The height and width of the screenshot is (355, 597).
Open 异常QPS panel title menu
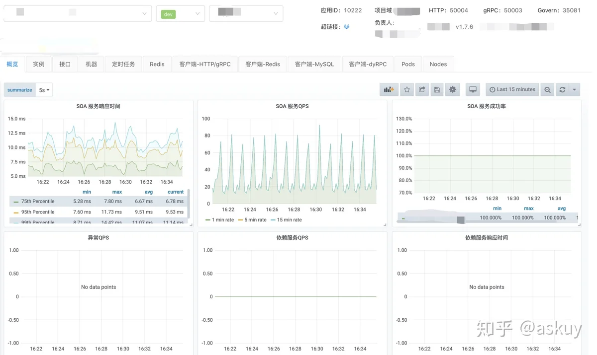98,238
